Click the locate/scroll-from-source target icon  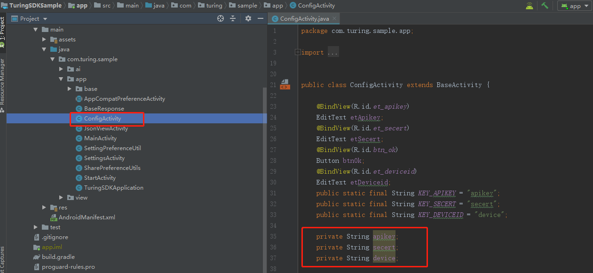coord(221,18)
